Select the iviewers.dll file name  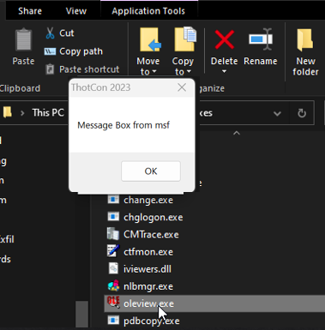point(147,269)
